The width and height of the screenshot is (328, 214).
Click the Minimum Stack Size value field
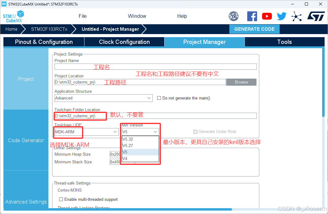pos(115,162)
